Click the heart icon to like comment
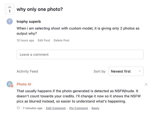This screenshot has width=159, height=121. coord(18,108)
